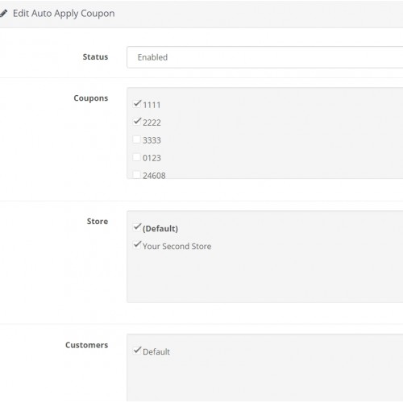Image resolution: width=403 pixels, height=403 pixels.
Task: Check the 3333 coupon checkbox
Action: click(x=137, y=139)
